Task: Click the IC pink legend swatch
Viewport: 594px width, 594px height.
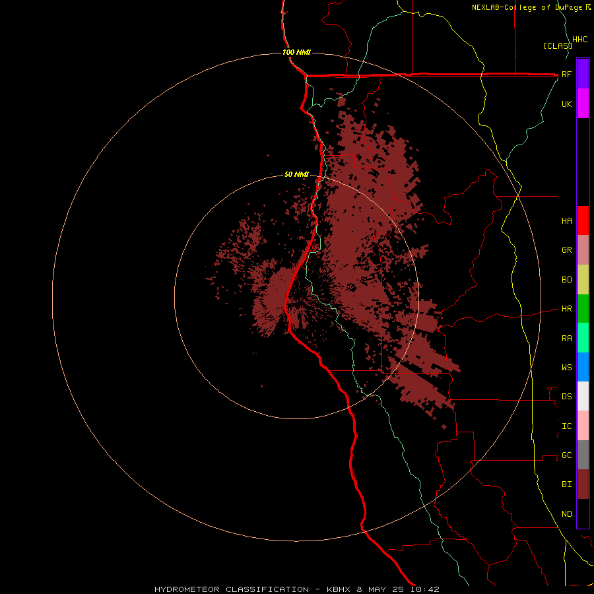Action: coord(583,426)
